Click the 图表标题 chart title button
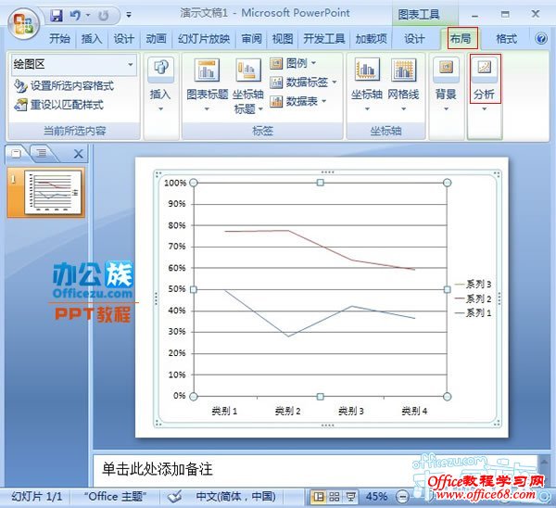Viewport: 556px width, 508px height. (207, 83)
